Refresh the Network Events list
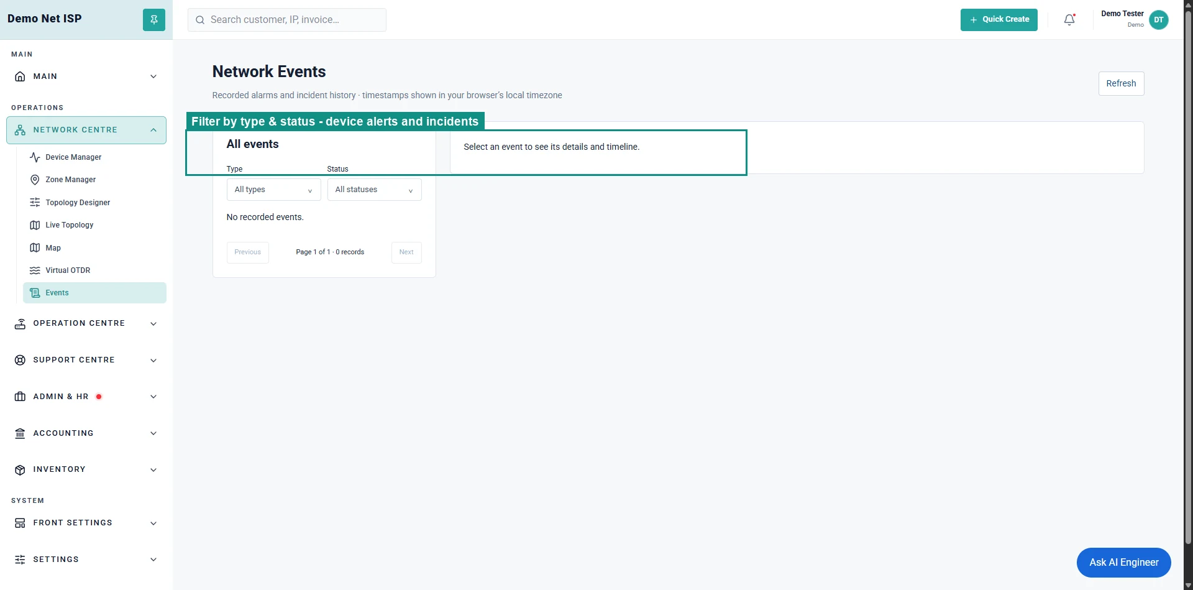This screenshot has height=590, width=1193. tap(1121, 83)
